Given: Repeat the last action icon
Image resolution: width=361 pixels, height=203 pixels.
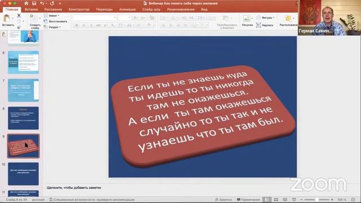Looking at the screenshot, I should (52, 3).
